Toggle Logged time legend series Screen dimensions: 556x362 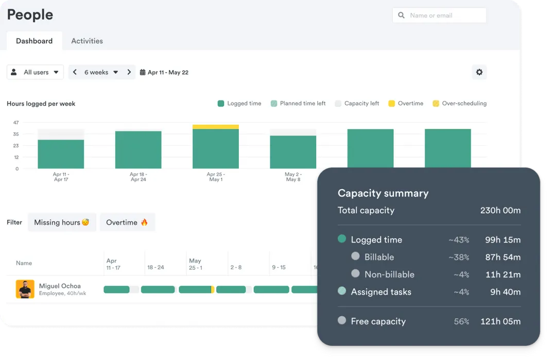[x=239, y=104]
